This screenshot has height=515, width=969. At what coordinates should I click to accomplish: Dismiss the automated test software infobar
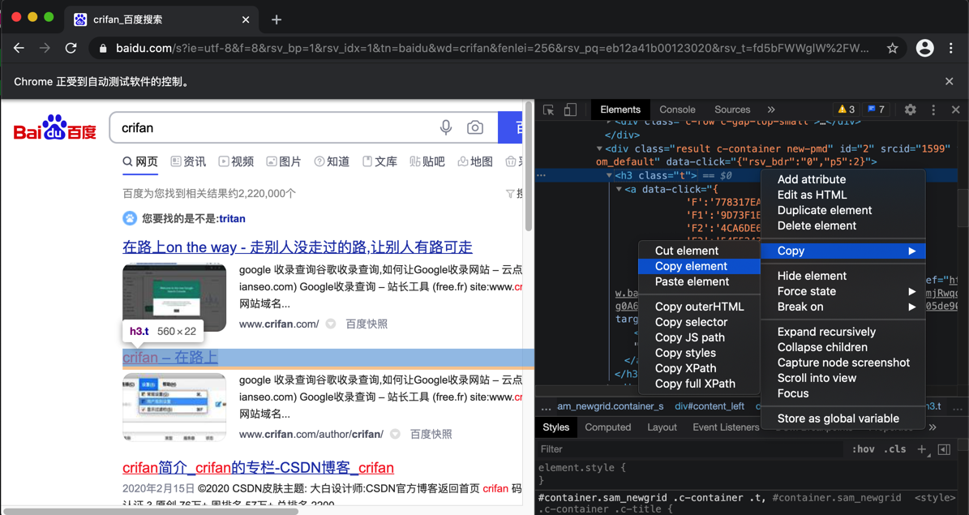click(950, 82)
